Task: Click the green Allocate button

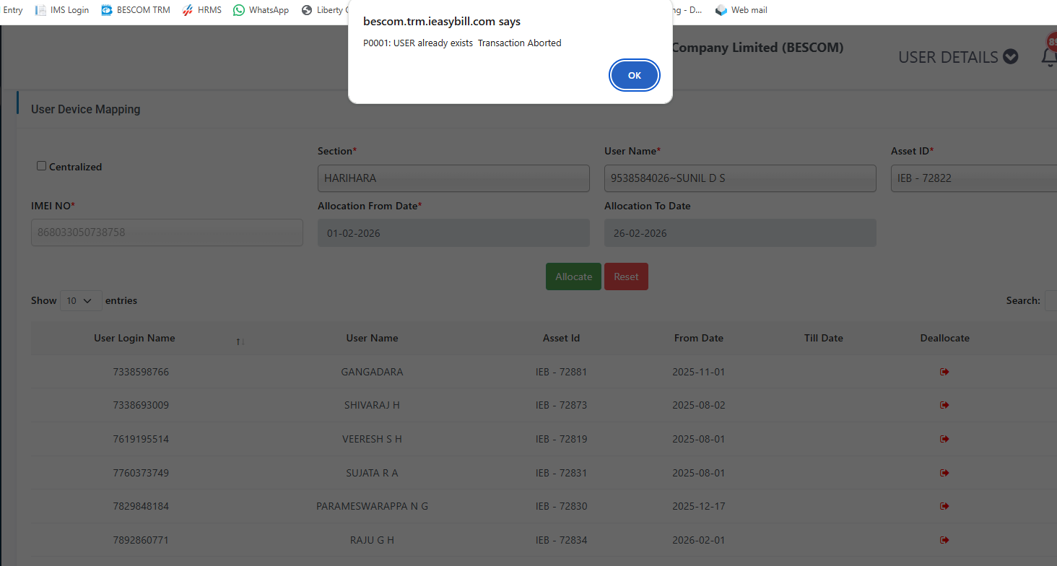Action: 573,277
